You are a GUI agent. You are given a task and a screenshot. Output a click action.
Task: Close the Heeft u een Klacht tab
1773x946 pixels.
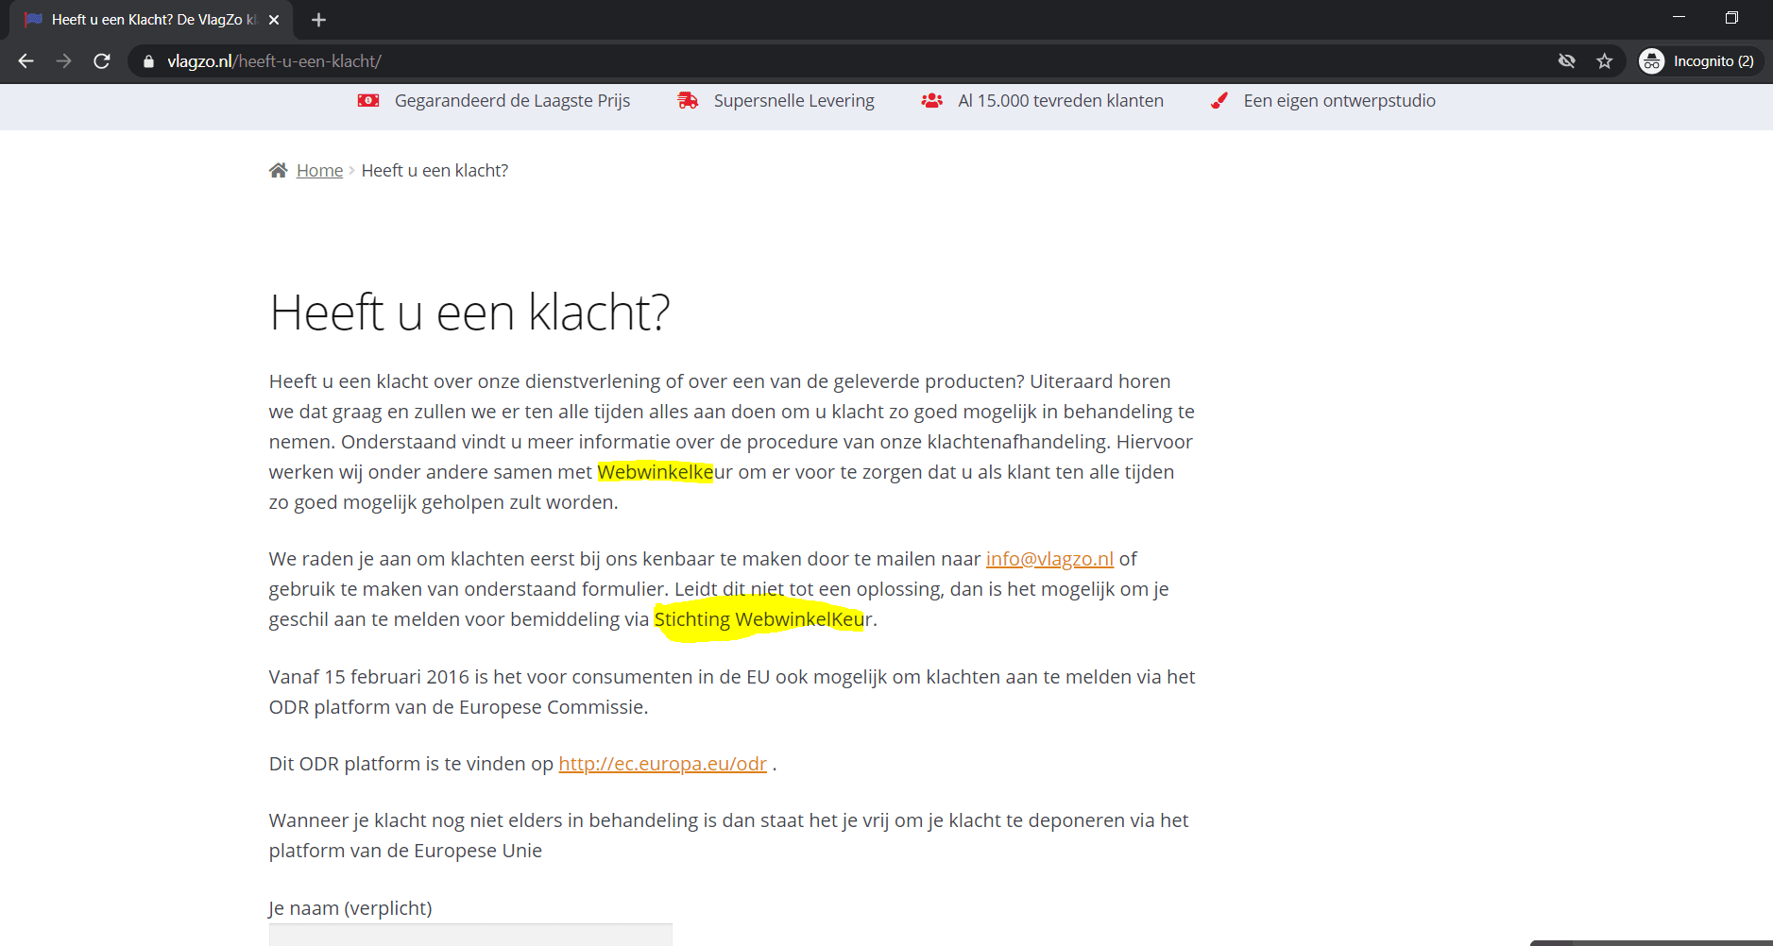pos(274,20)
